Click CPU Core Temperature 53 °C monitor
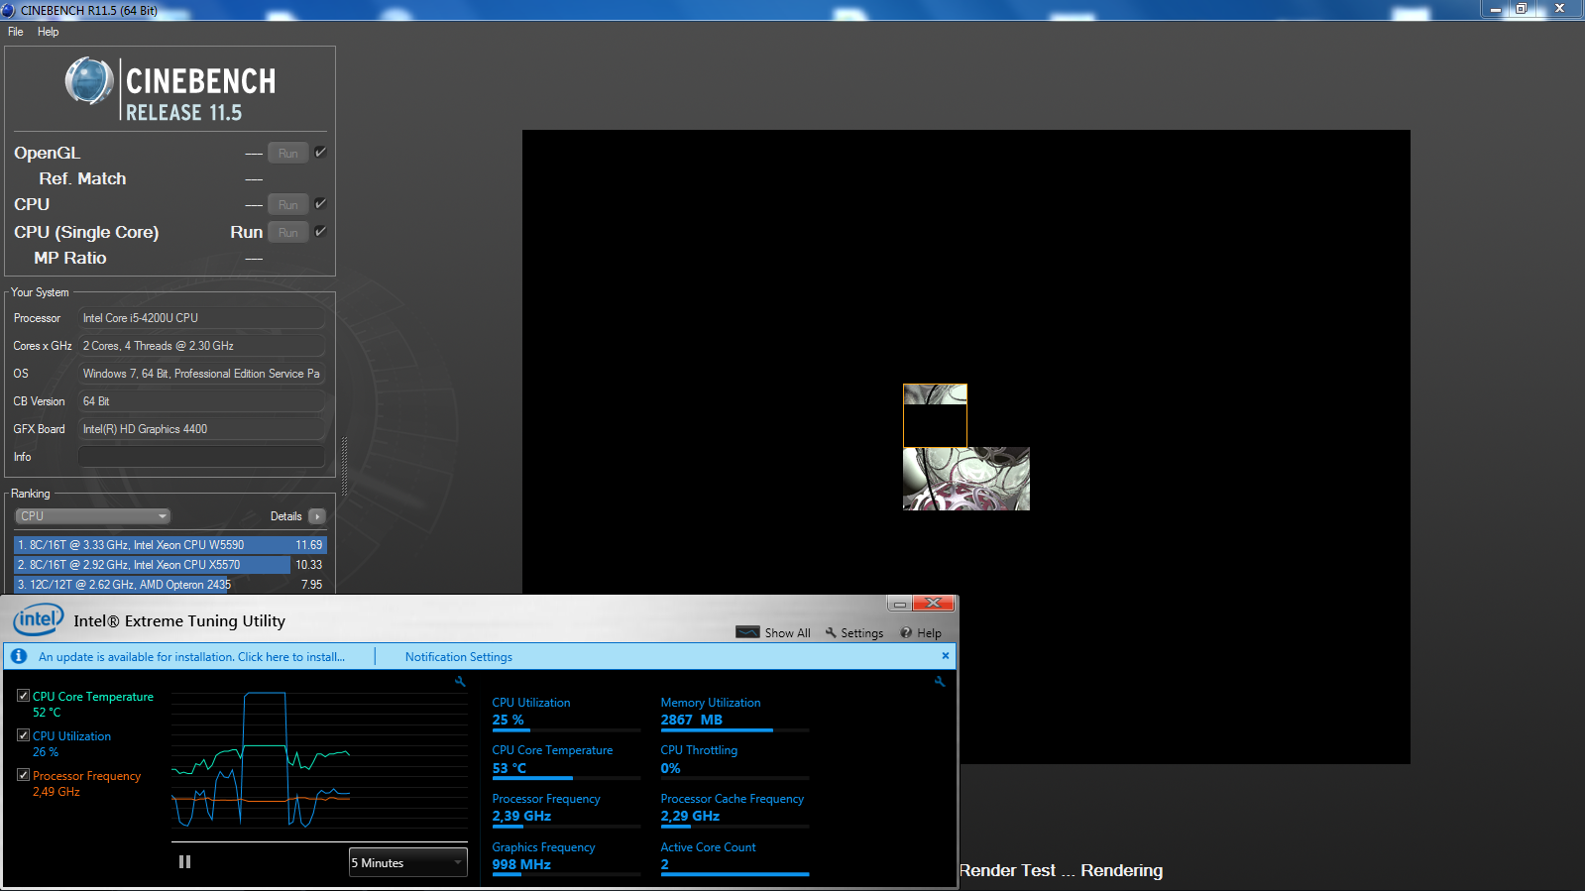 566,760
